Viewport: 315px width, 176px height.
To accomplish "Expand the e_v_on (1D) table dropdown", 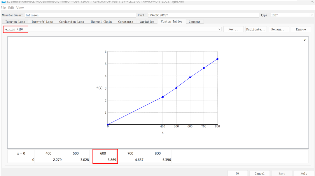I will [x=219, y=29].
